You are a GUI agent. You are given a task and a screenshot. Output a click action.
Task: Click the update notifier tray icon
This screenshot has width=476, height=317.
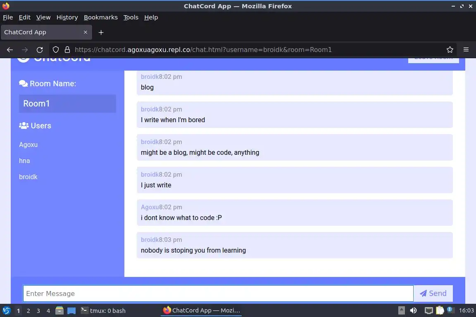coord(450,310)
